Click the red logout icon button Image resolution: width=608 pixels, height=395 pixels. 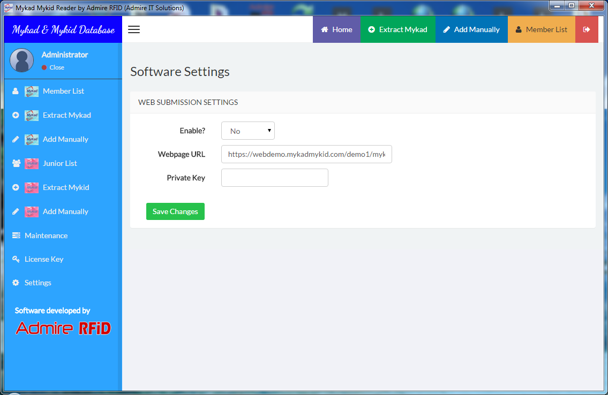(587, 29)
